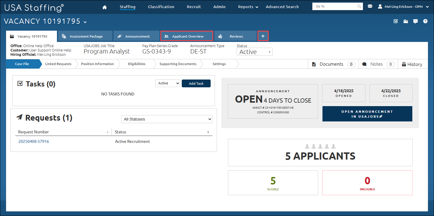Select the Eligibilities step

click(x=137, y=64)
